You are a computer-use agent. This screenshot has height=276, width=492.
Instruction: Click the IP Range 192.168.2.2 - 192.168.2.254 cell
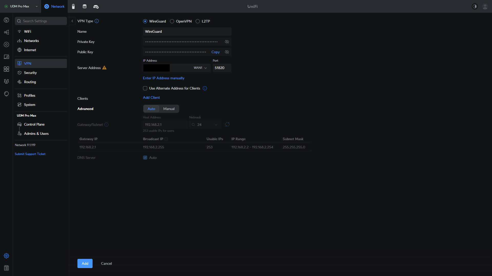pos(252,147)
